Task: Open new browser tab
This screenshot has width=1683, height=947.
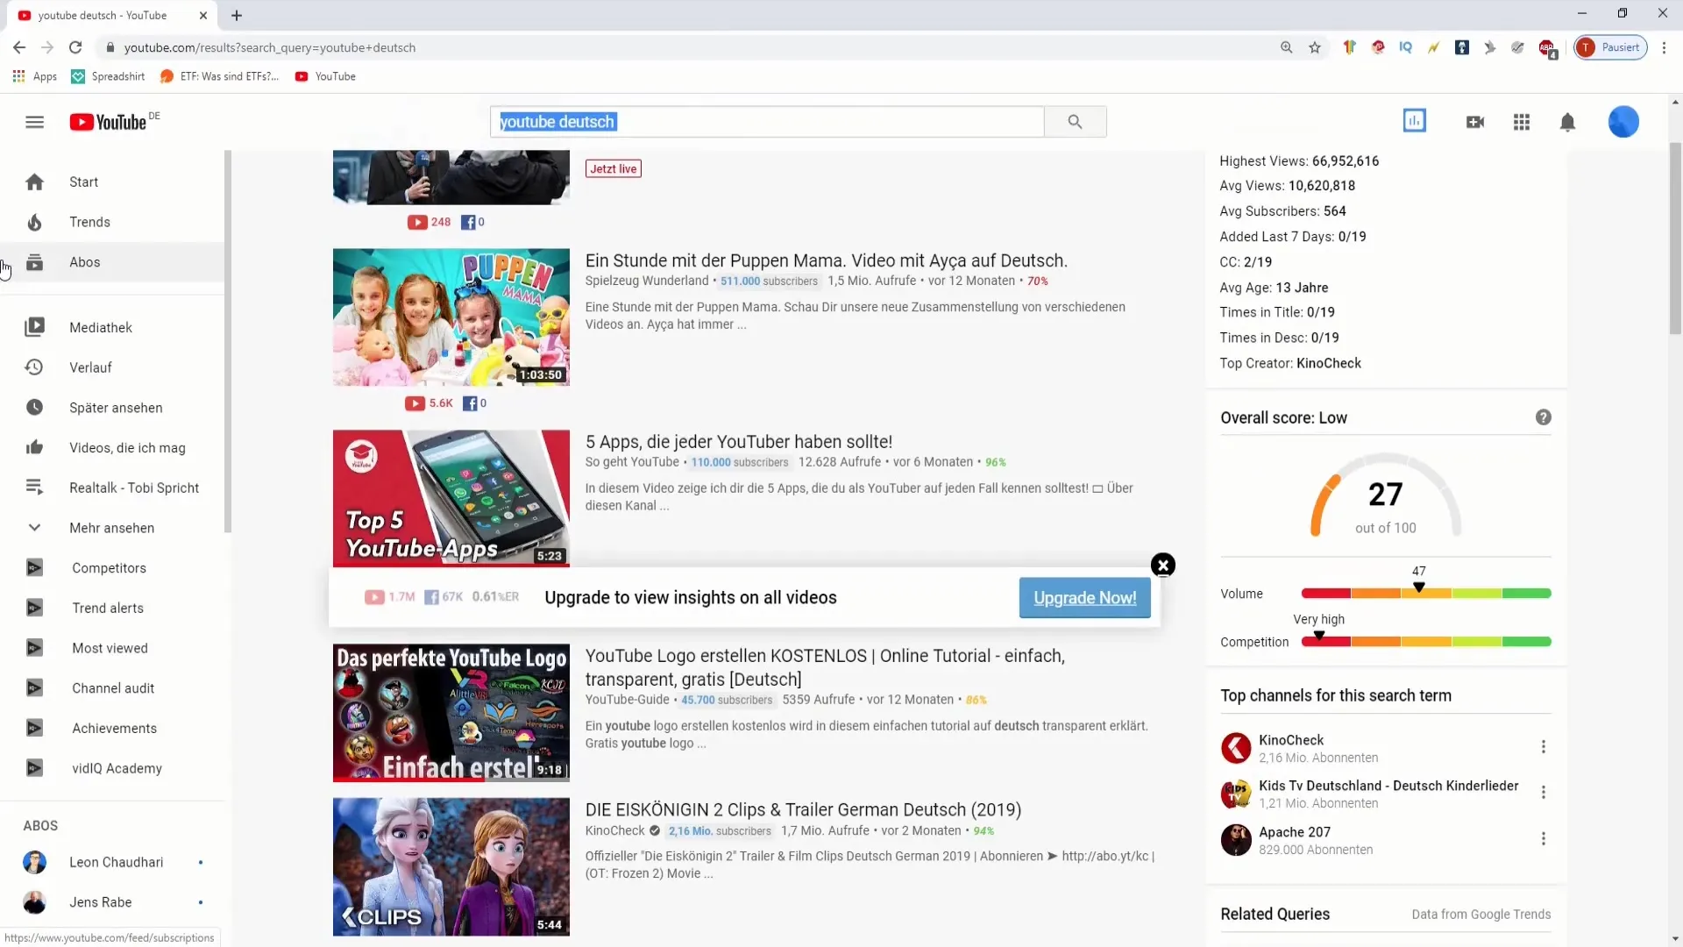Action: tap(237, 15)
